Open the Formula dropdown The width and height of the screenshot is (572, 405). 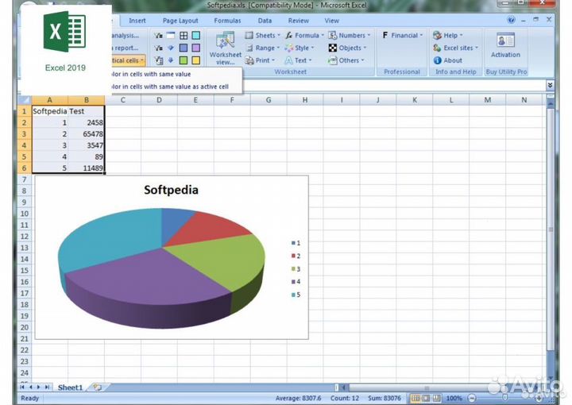304,36
